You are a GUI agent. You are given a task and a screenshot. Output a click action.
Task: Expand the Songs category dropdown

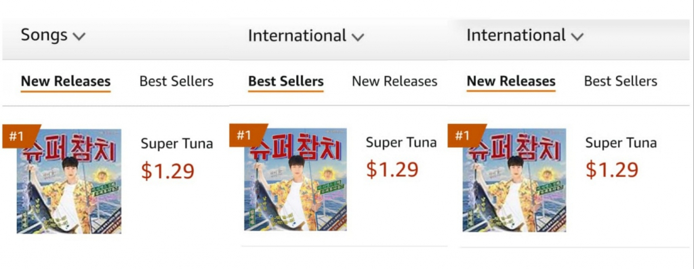click(53, 35)
